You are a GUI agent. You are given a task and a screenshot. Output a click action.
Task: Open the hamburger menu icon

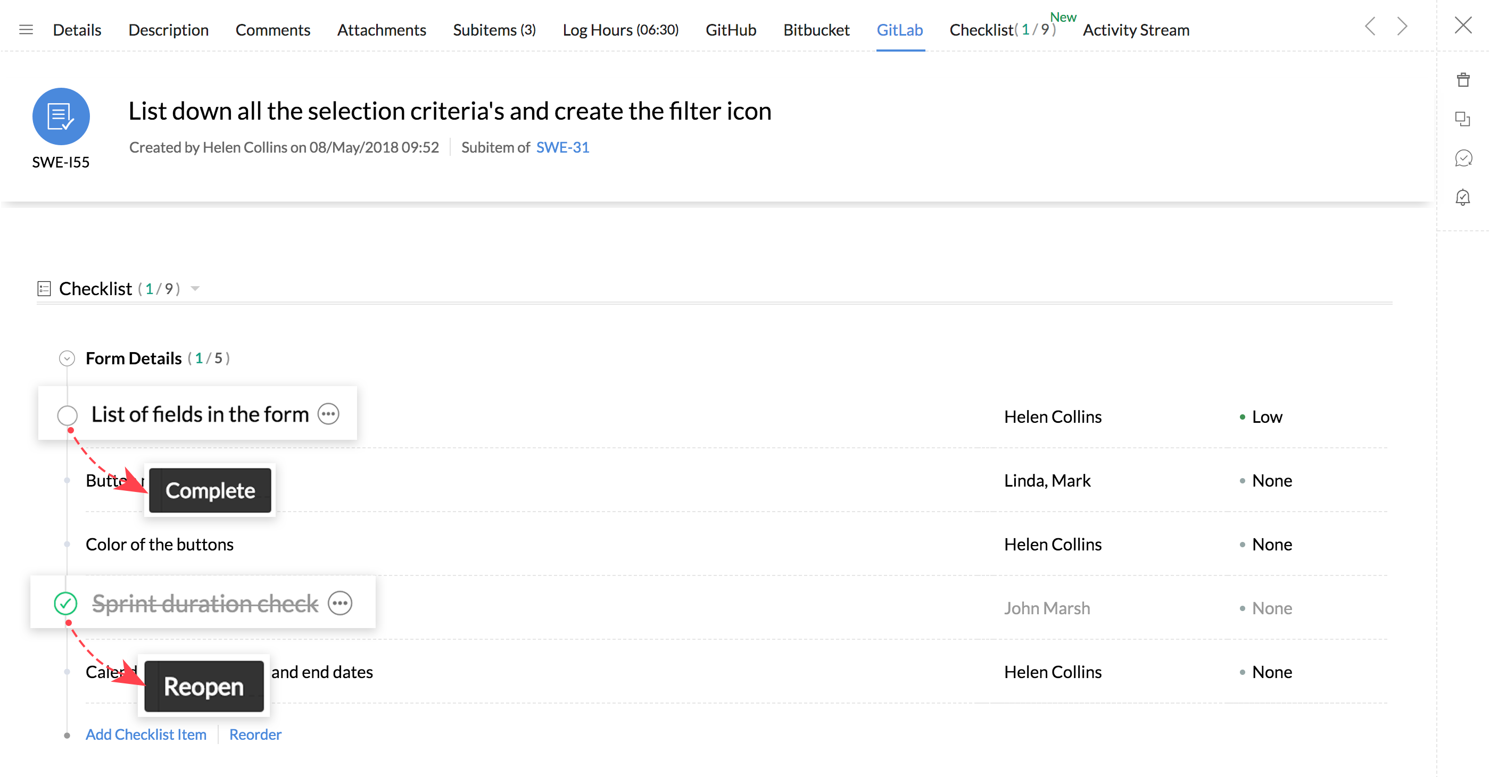26,29
